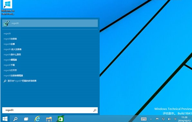Select the plain 'regedit' suggestion
The height and width of the screenshot is (122, 192).
point(7,34)
